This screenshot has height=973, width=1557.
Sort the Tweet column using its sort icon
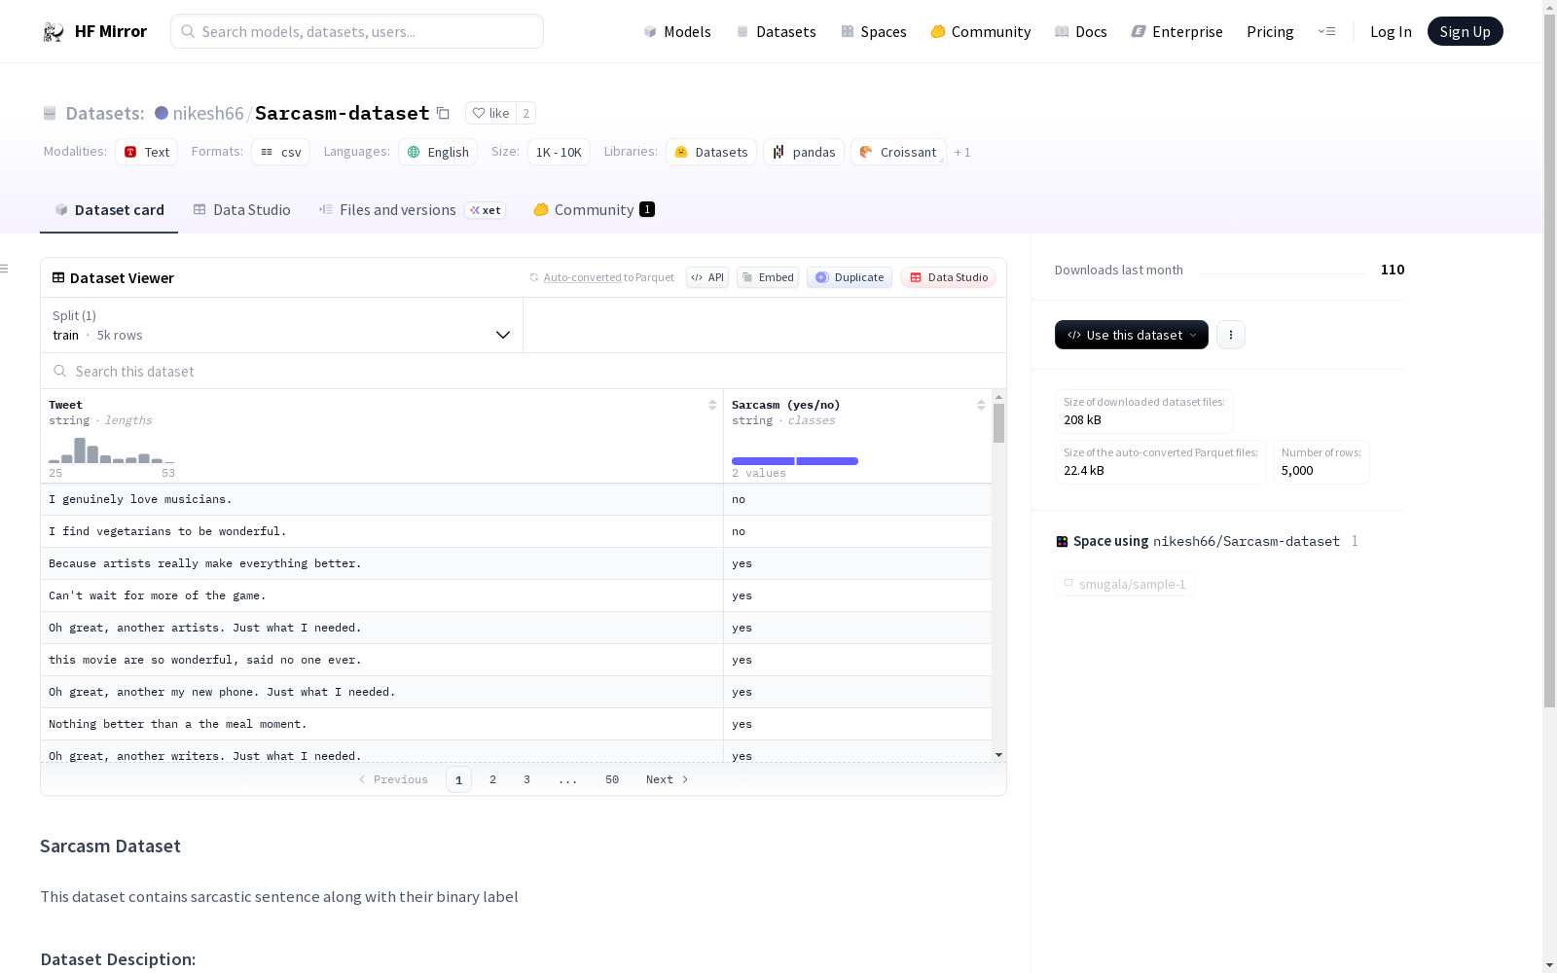coord(712,405)
